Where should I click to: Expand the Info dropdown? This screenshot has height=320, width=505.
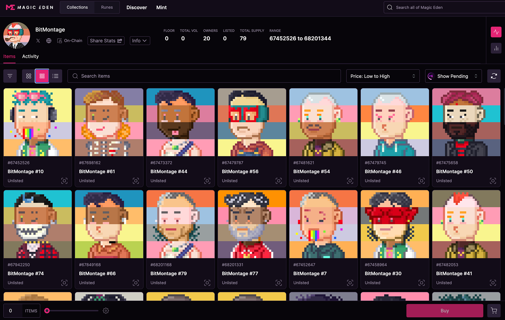pos(140,41)
